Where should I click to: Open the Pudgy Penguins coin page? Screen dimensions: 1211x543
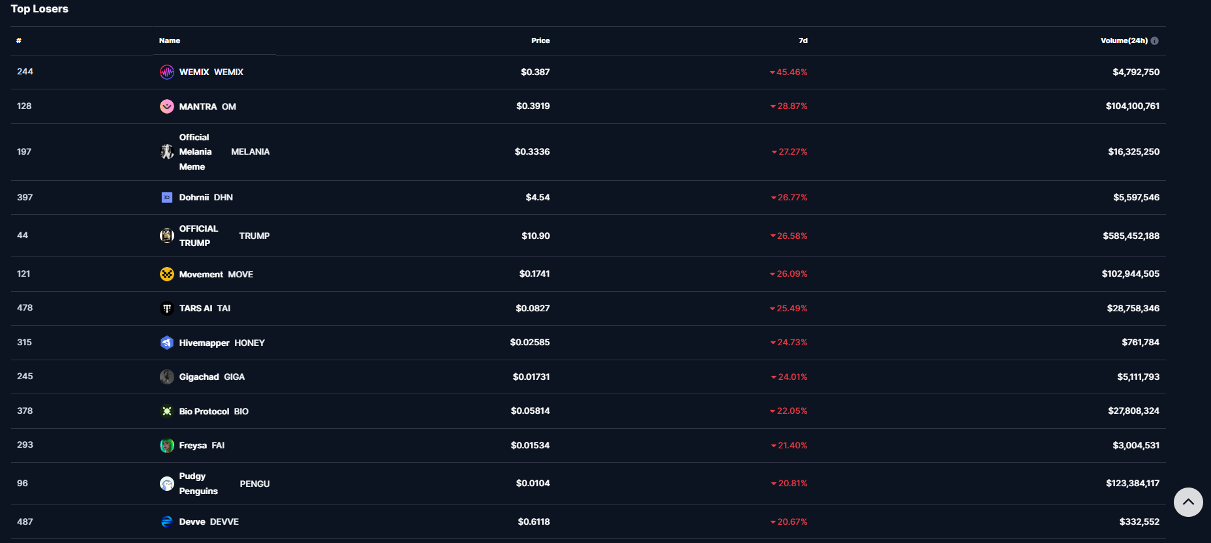pyautogui.click(x=198, y=484)
